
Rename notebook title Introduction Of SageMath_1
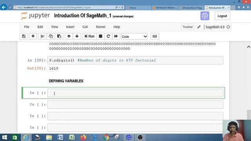pyautogui.click(x=83, y=16)
